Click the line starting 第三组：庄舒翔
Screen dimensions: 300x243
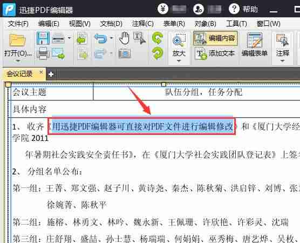[156, 239]
